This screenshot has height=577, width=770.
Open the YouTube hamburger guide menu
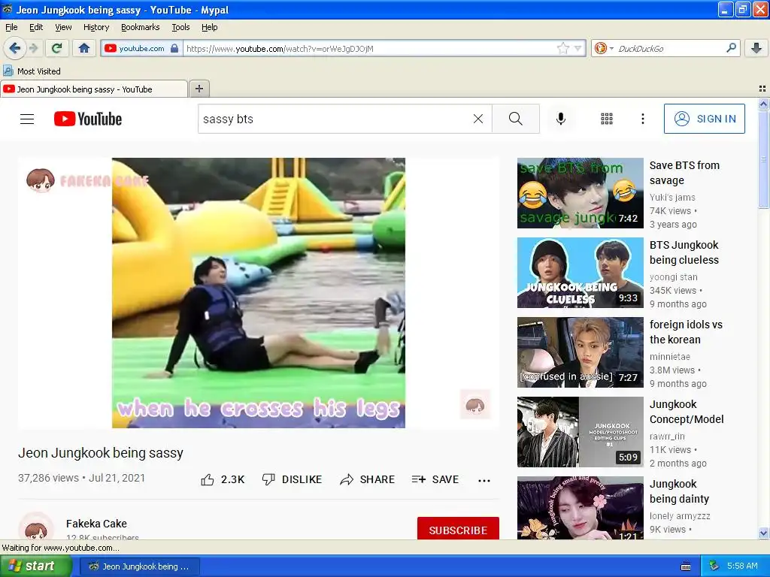[x=27, y=119]
